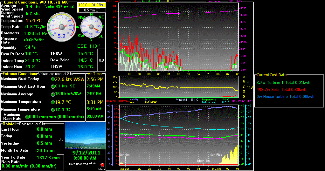This screenshot has height=171, width=325.
Task: Click the Sun Rise marker on the graph
Action: tap(216, 155)
